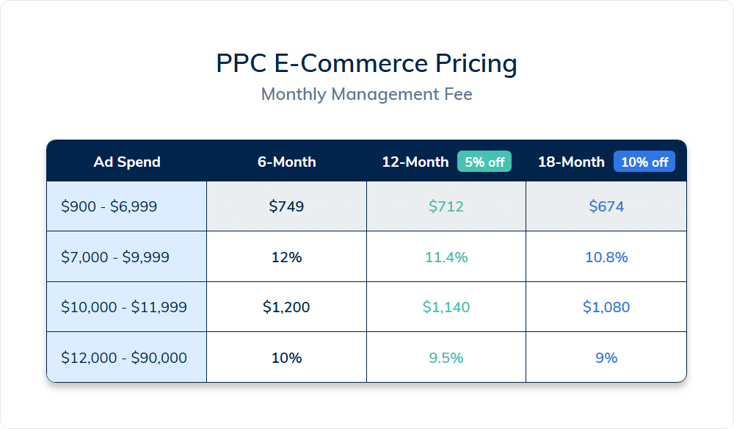Screen dimensions: 734x429
Task: Choose the $12,000 - $90,000 ad spend tier
Action: [x=124, y=358]
